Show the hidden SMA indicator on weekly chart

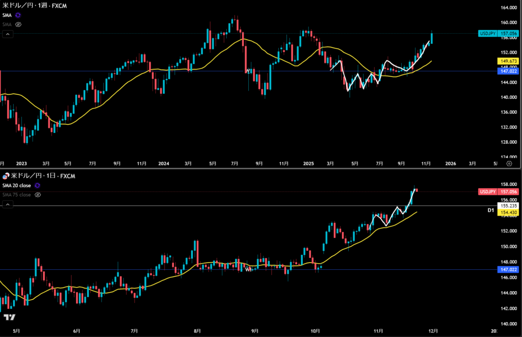[x=18, y=24]
